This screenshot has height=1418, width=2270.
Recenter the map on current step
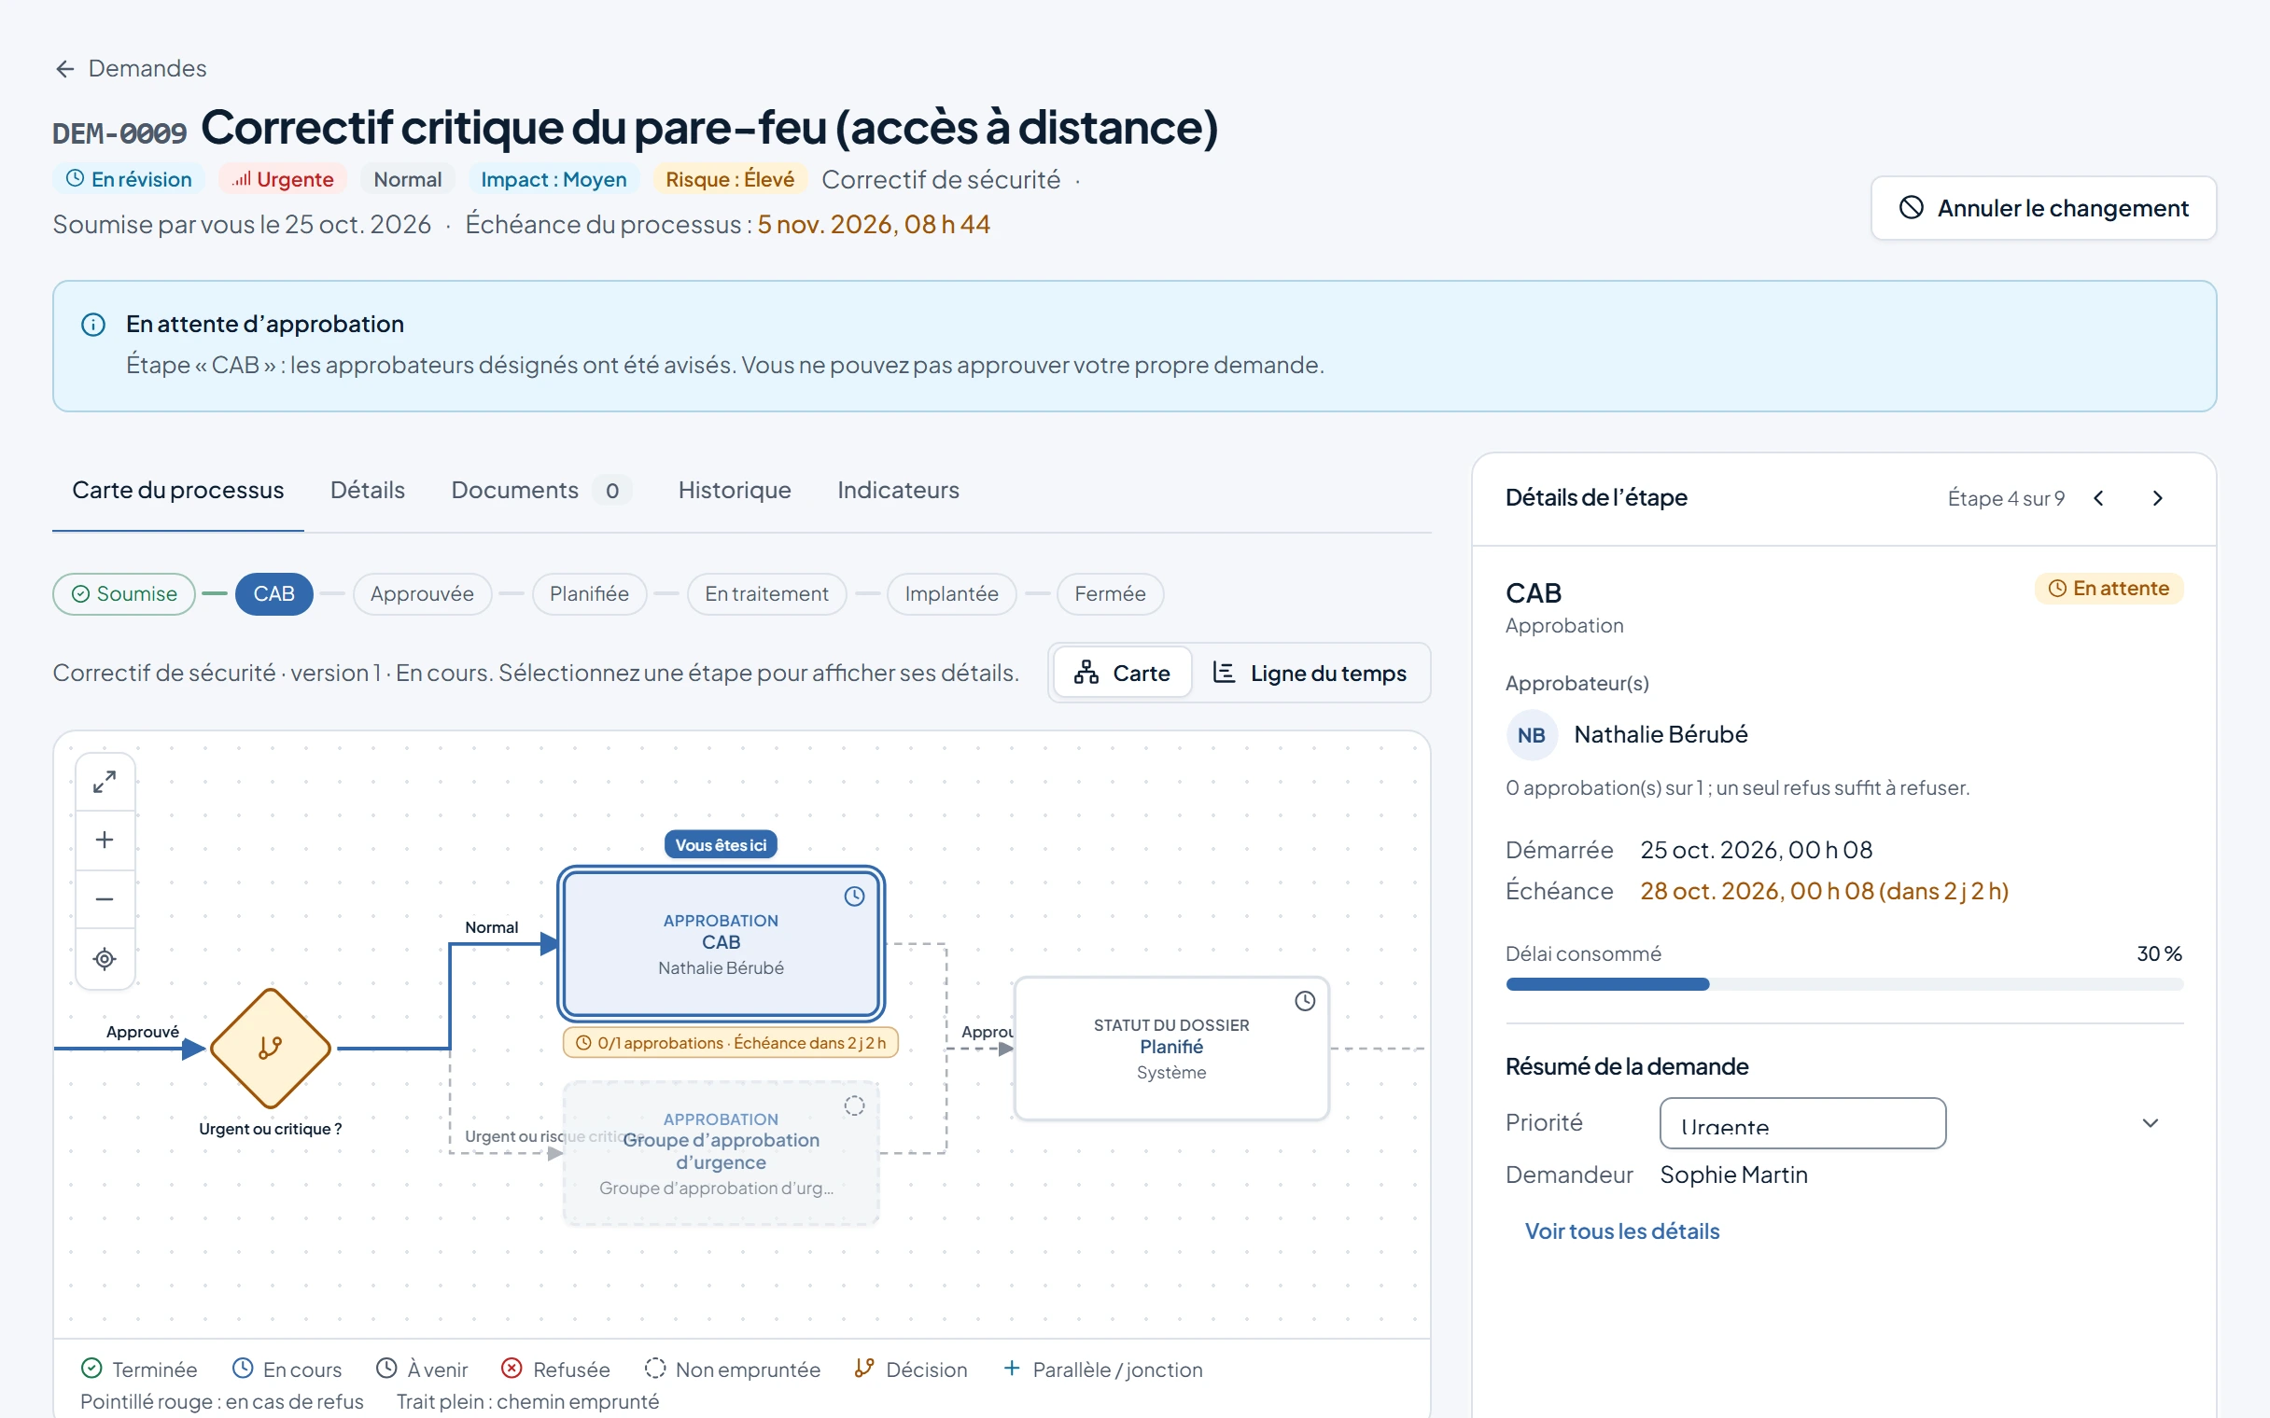(105, 958)
